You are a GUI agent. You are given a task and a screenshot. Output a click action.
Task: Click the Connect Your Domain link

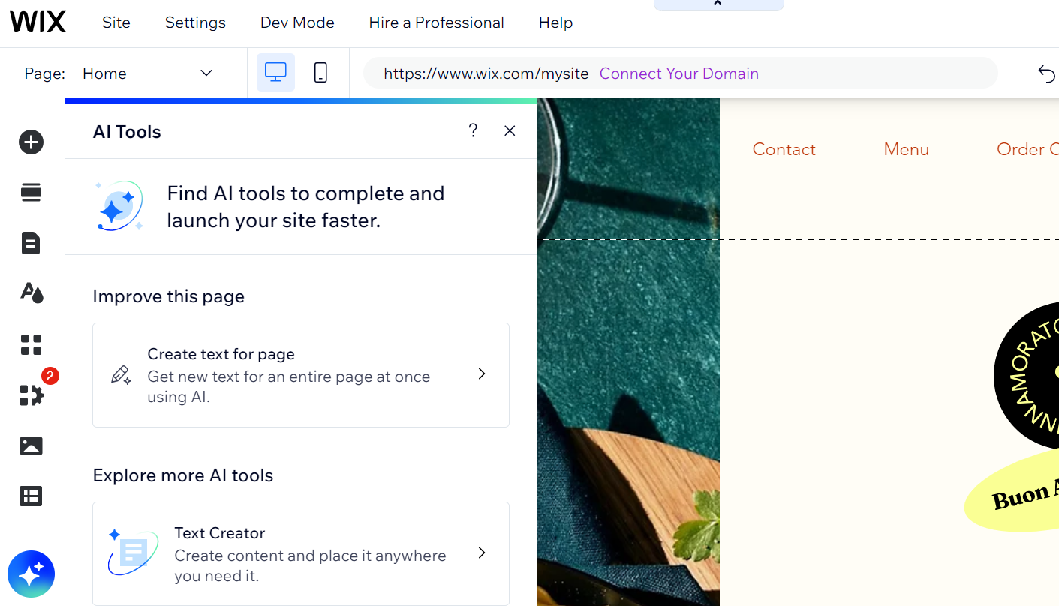678,73
